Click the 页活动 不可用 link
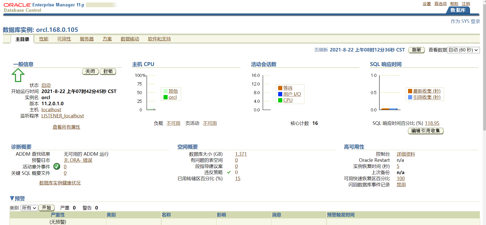The height and width of the screenshot is (225, 486). pos(210,123)
